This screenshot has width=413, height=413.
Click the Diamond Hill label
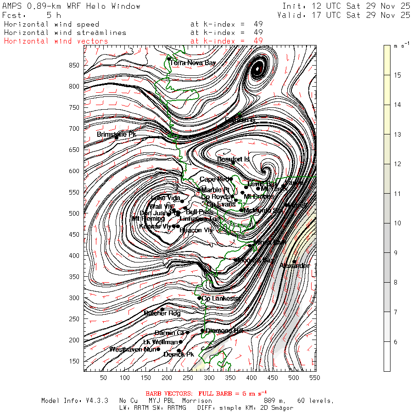click(224, 330)
